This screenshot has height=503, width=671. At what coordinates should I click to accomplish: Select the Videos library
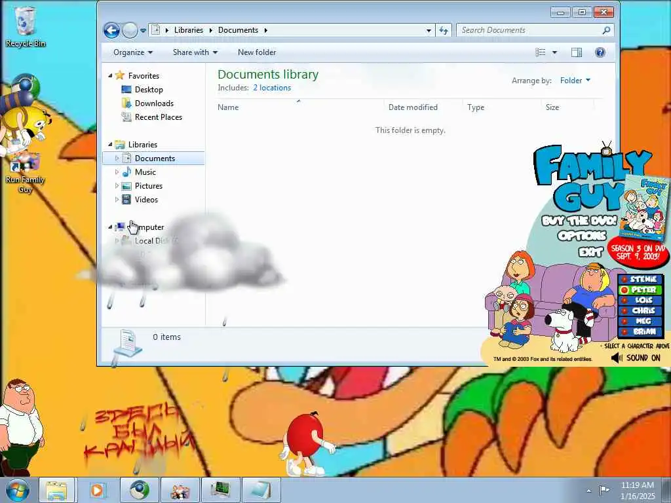(x=146, y=199)
